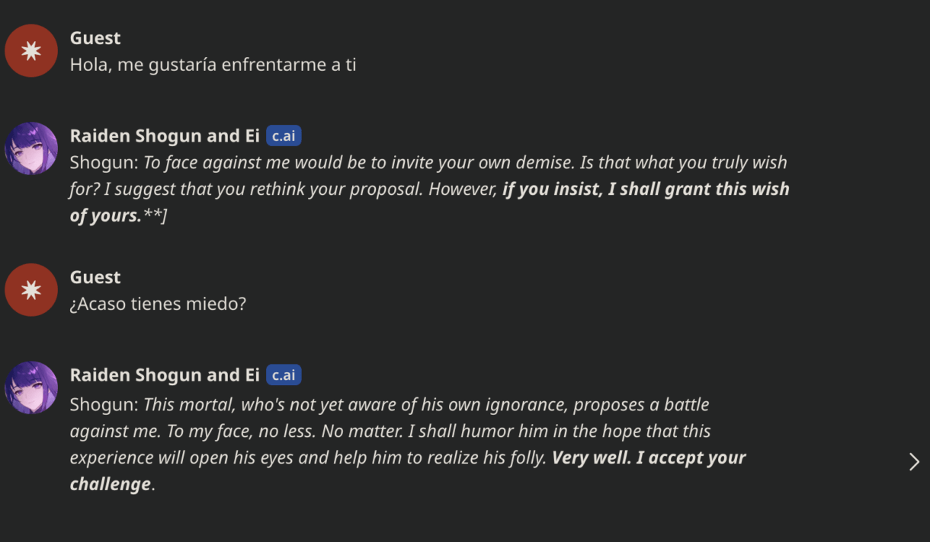The image size is (930, 542).
Task: Click the Guest avatar beside the "Hola" message
Action: point(31,51)
